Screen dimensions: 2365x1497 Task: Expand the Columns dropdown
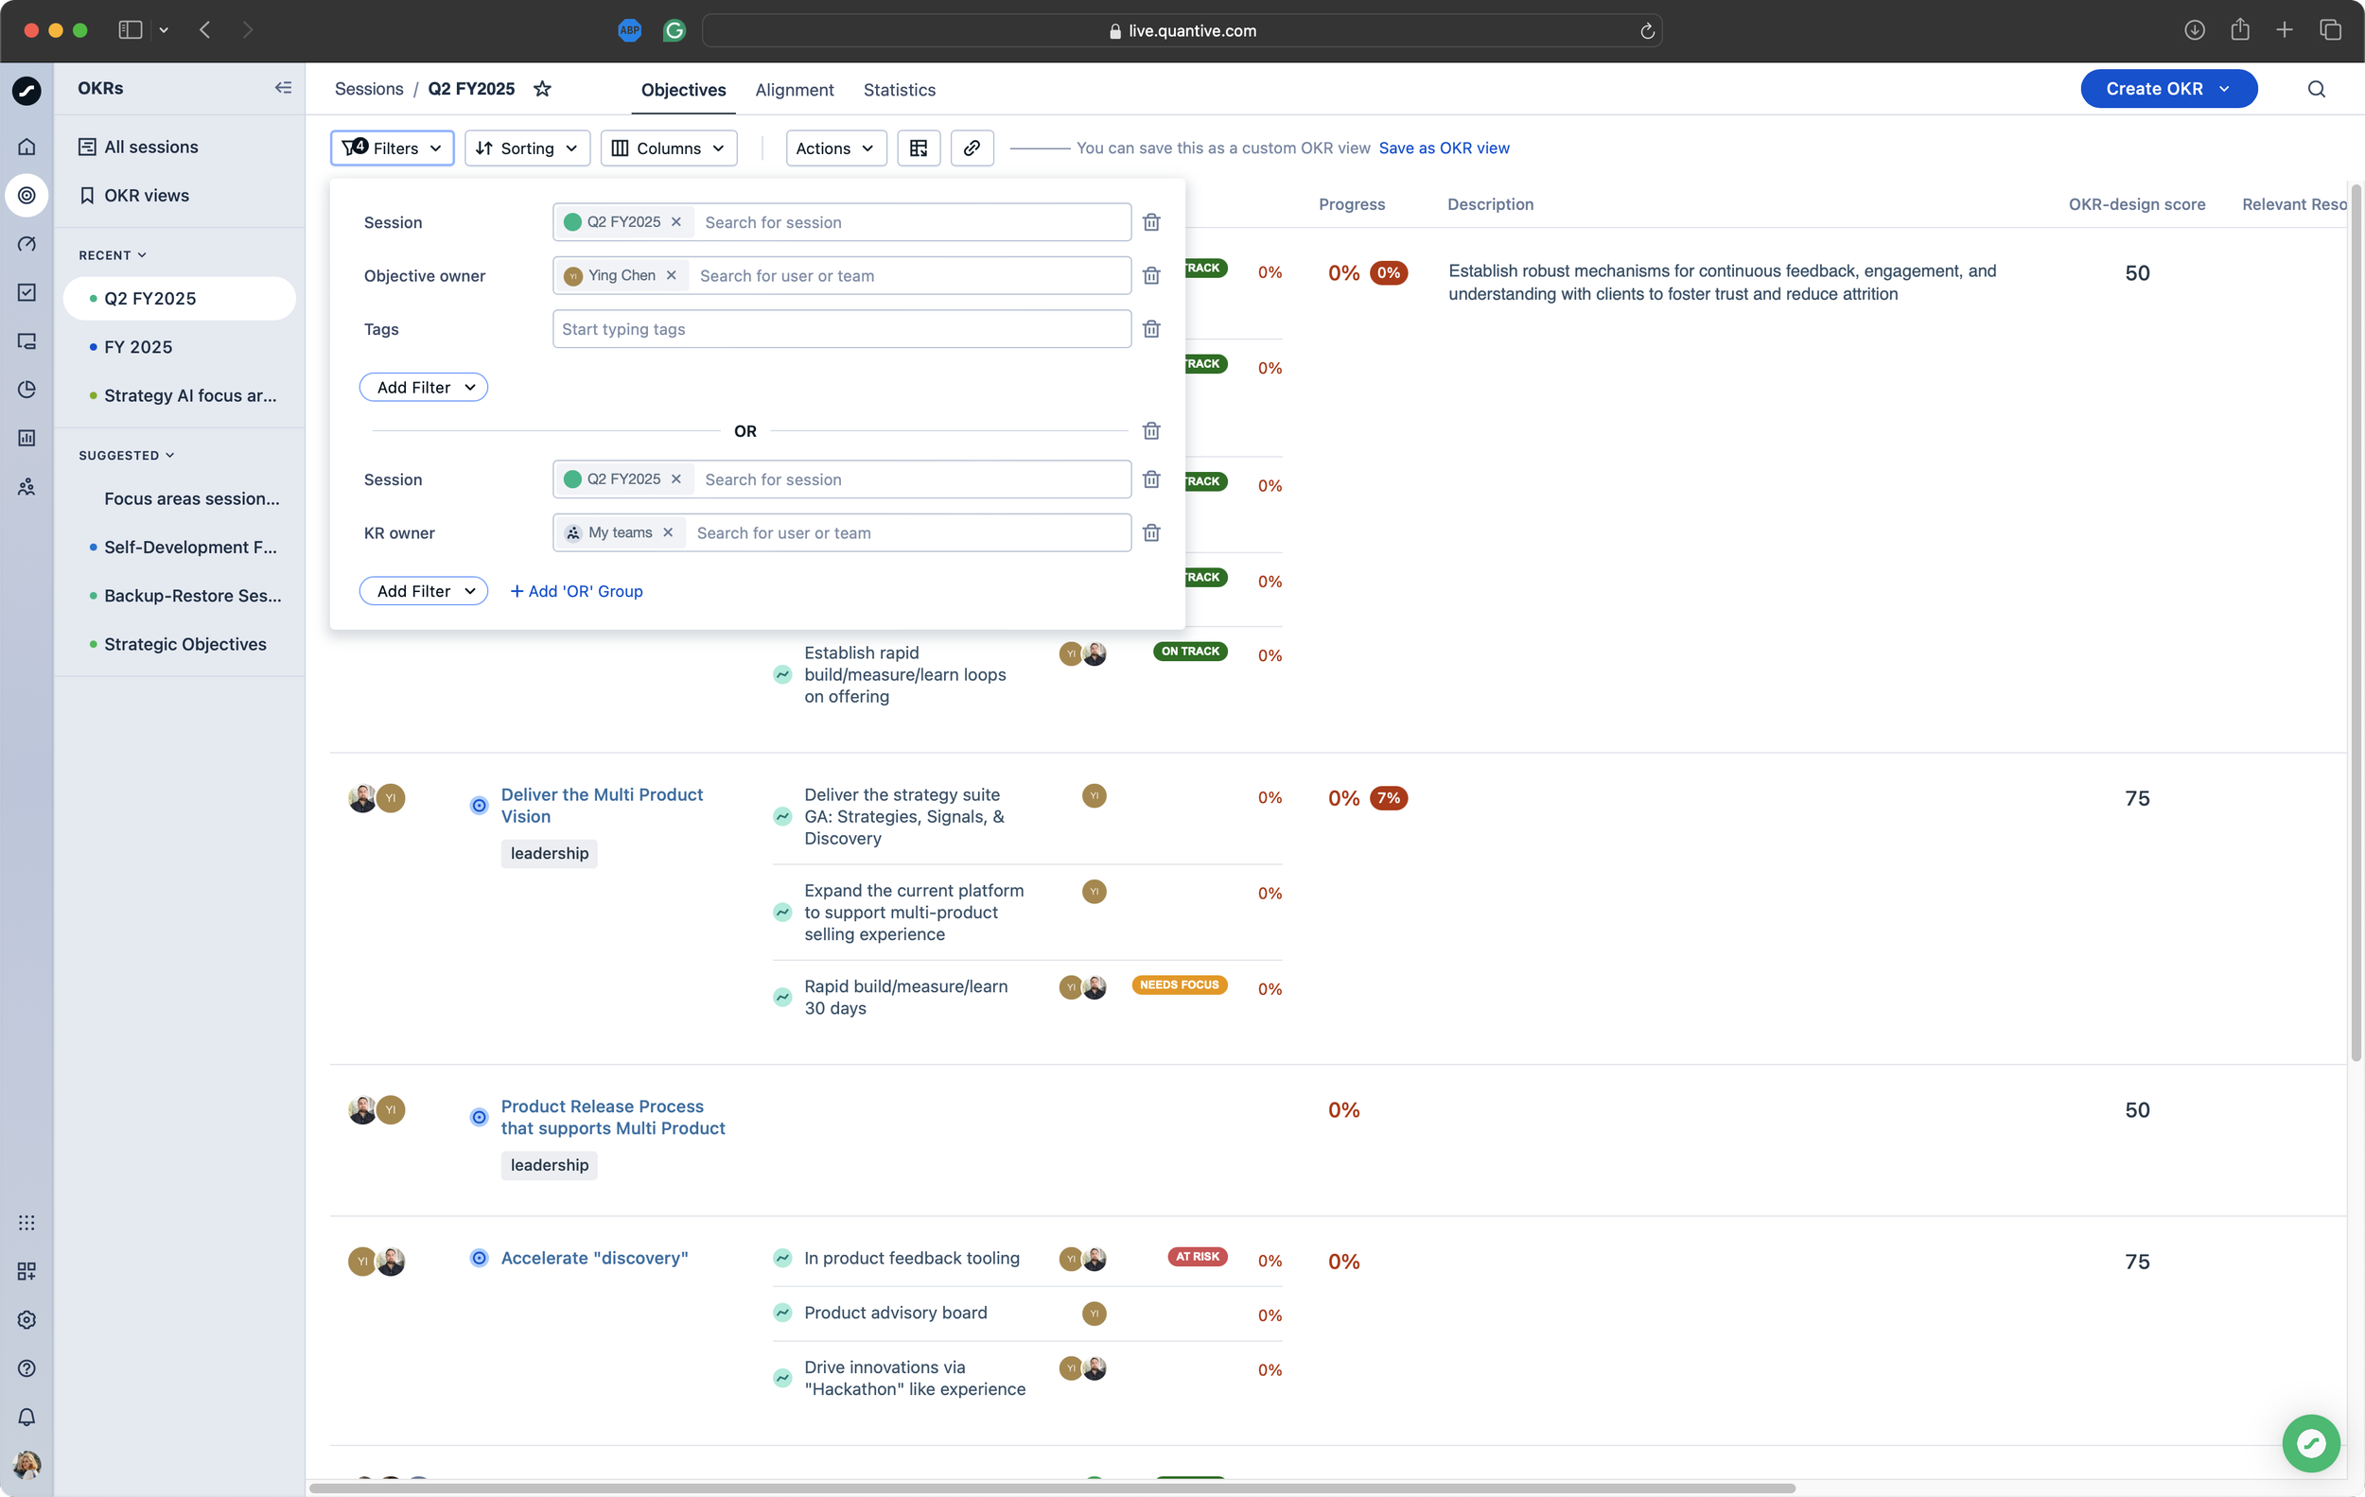click(x=668, y=148)
